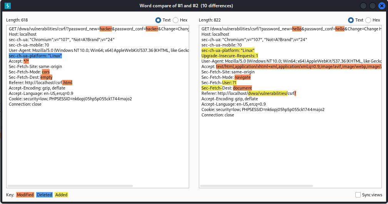
Task: Minimize the Word compare window
Action: click(x=363, y=6)
